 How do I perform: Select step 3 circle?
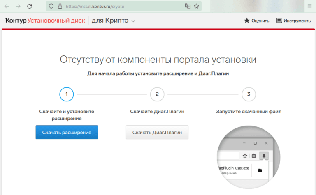249,94
